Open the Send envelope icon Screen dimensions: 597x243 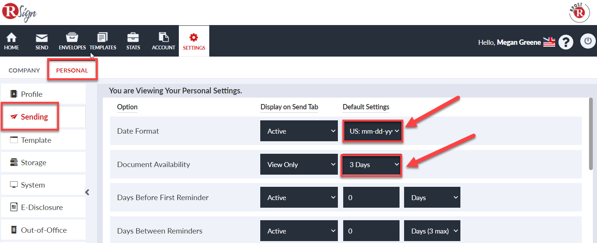click(42, 38)
